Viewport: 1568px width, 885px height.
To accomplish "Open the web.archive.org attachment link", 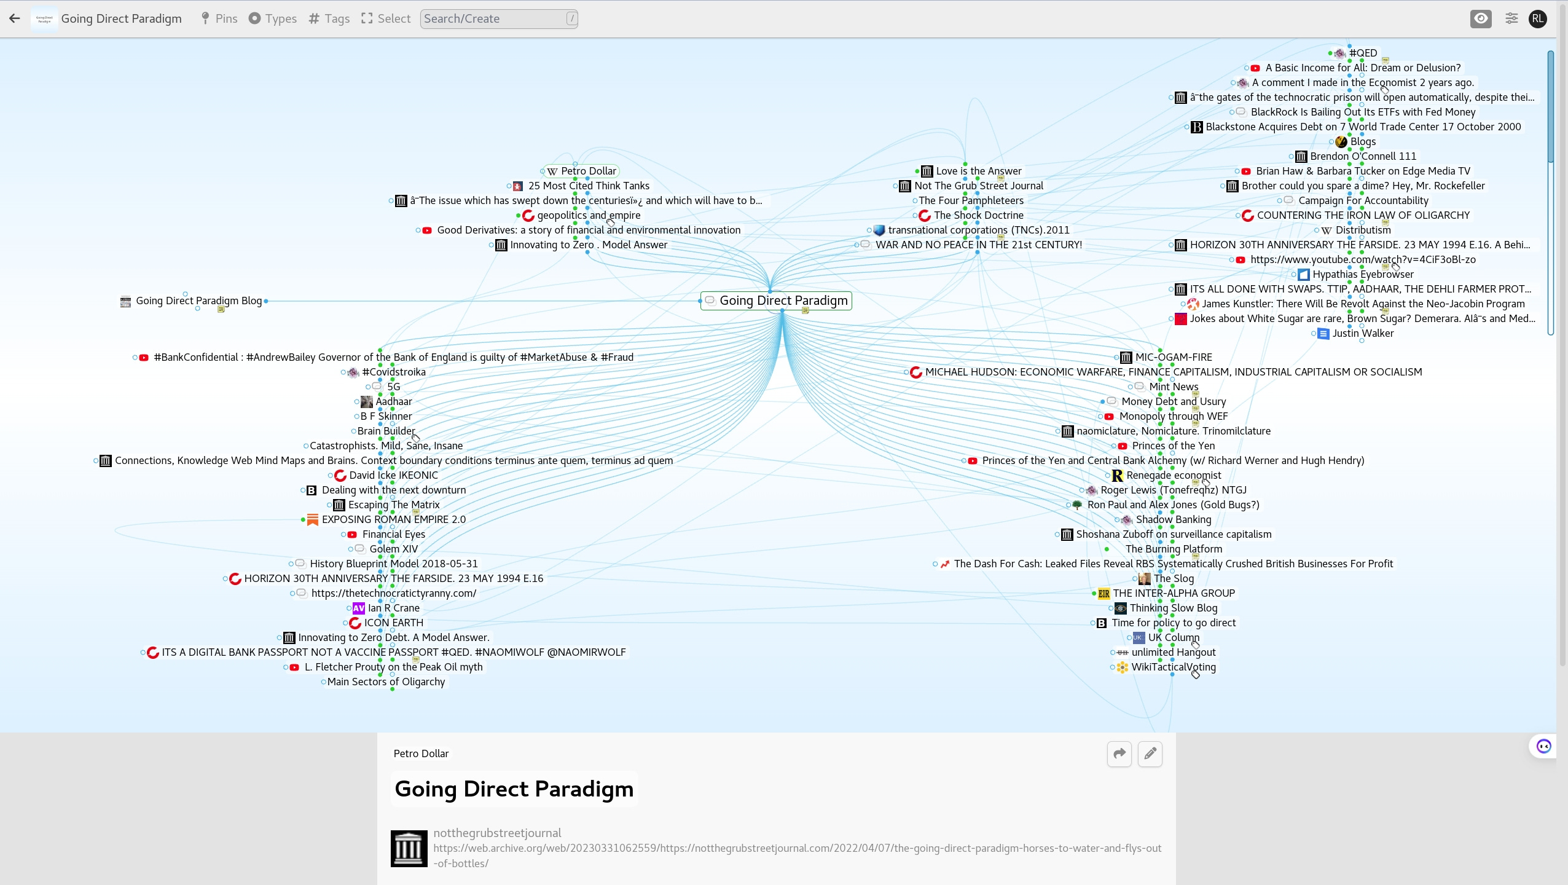I will pyautogui.click(x=798, y=855).
